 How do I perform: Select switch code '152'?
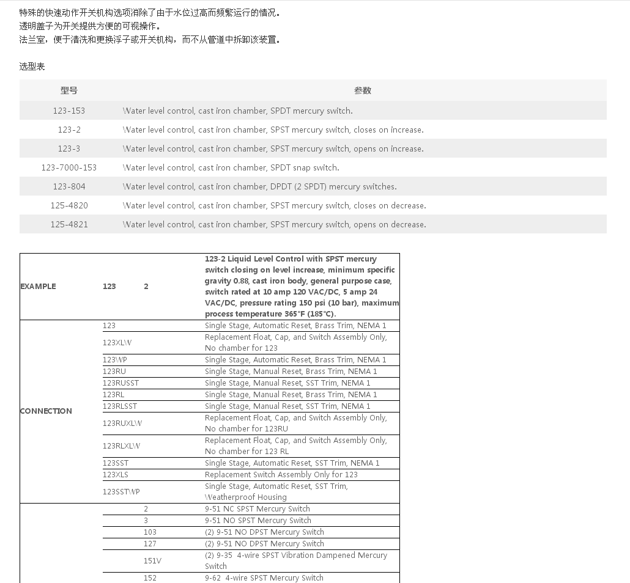pyautogui.click(x=150, y=577)
